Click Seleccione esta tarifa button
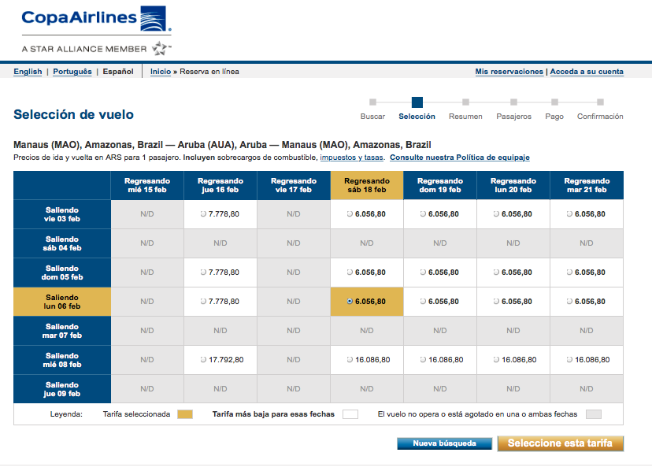 (560, 443)
